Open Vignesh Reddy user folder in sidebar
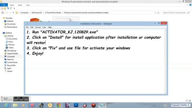 coord(13,53)
